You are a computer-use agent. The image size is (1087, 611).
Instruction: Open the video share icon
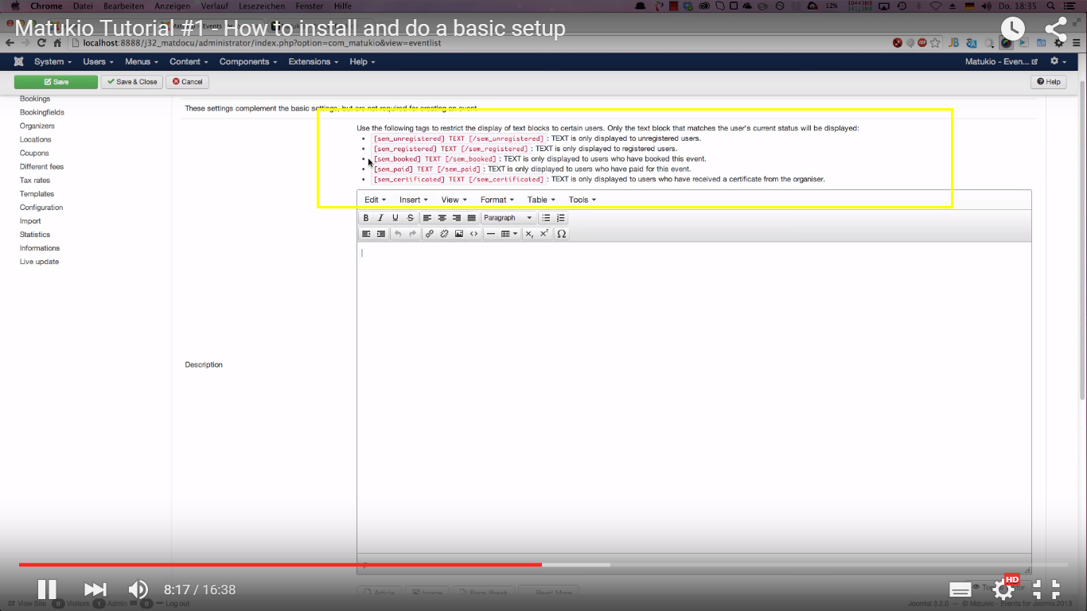pyautogui.click(x=1056, y=30)
